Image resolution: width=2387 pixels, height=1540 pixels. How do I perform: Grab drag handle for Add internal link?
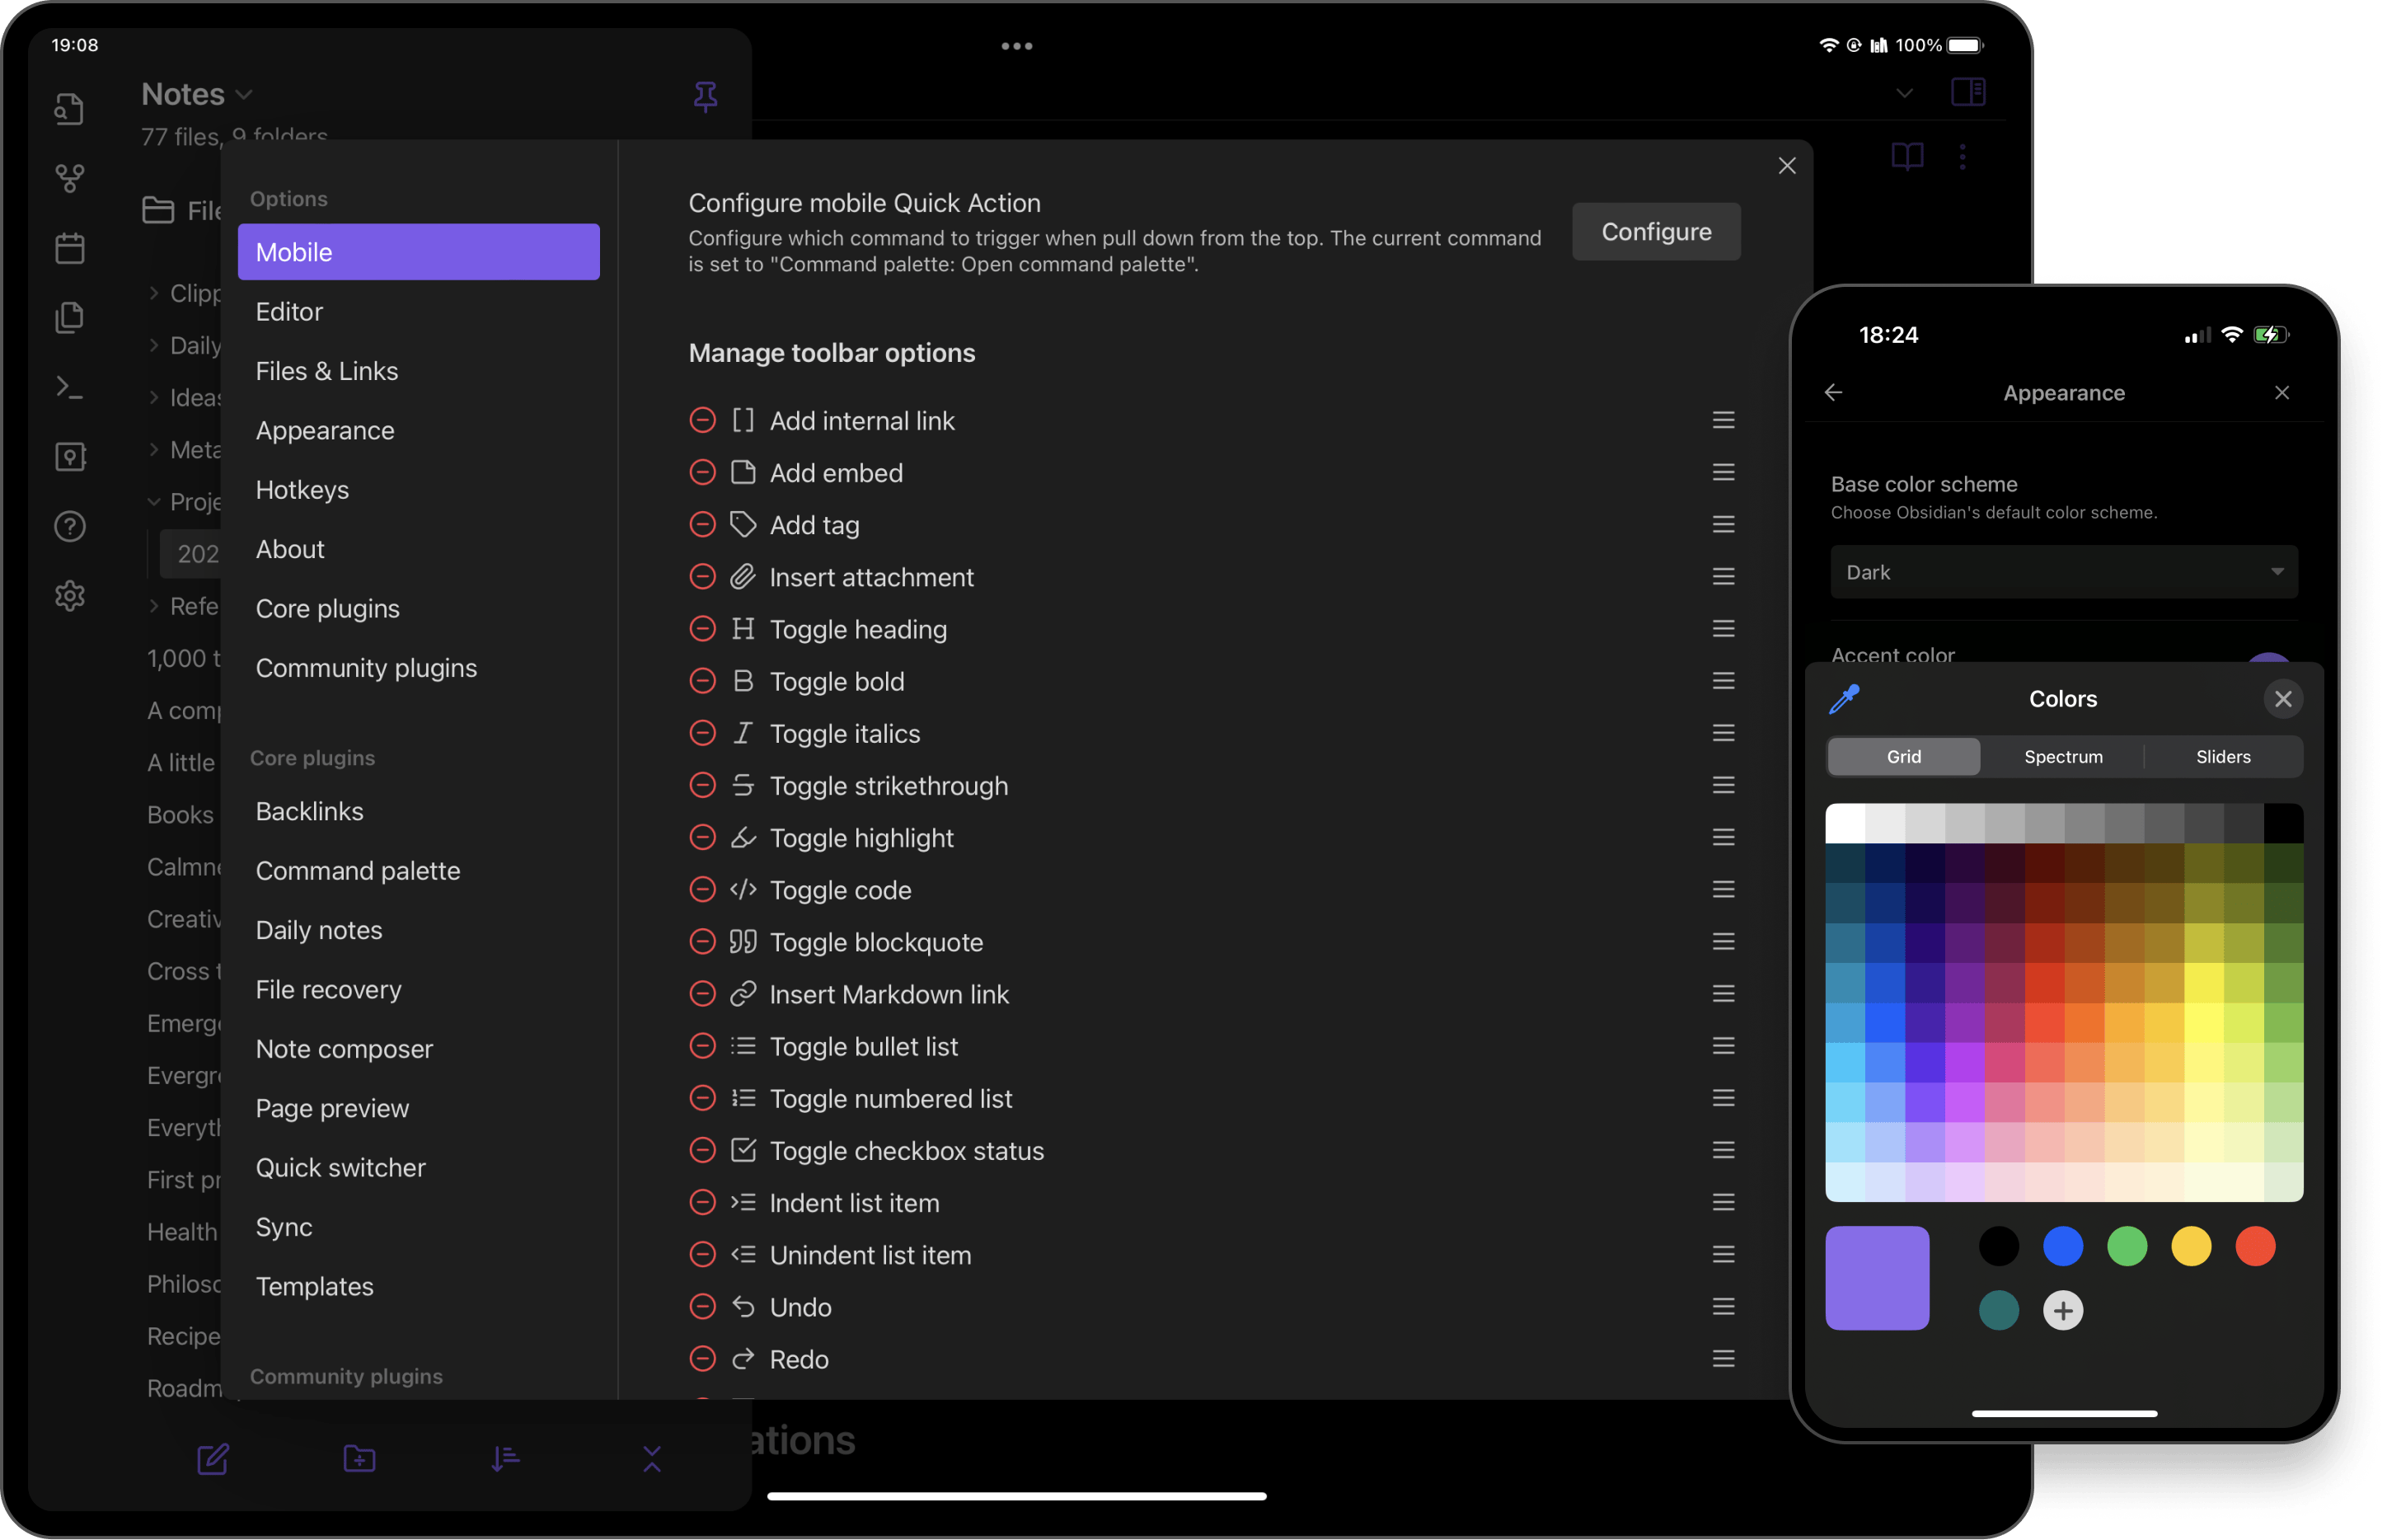click(1723, 420)
